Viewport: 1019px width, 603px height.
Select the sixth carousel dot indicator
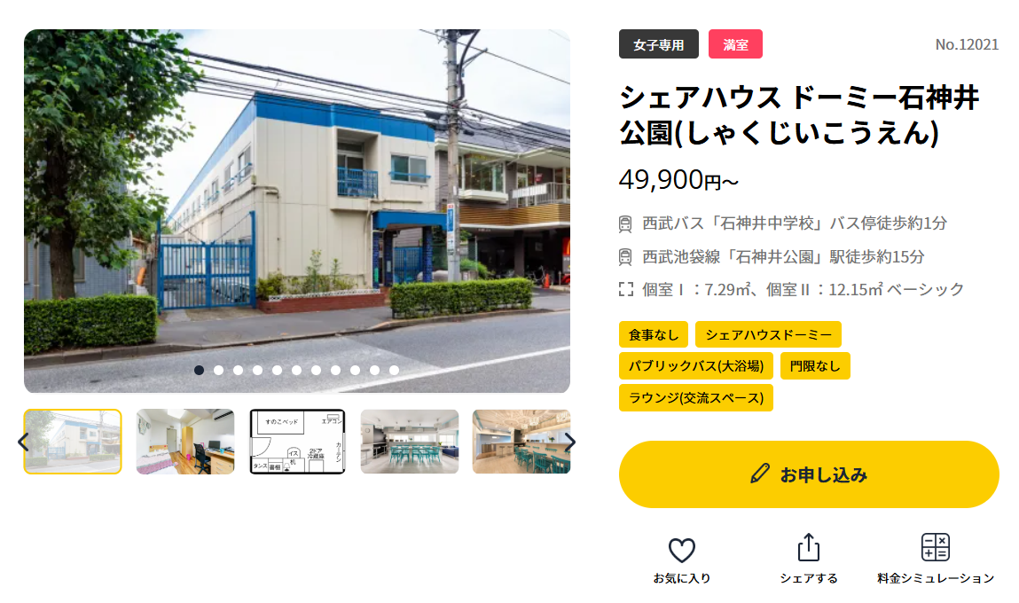click(x=296, y=370)
